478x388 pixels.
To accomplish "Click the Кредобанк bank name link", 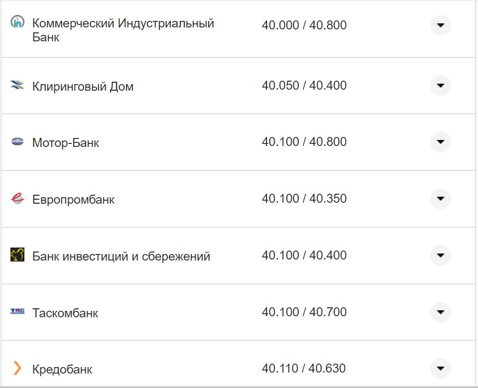I will click(x=62, y=369).
